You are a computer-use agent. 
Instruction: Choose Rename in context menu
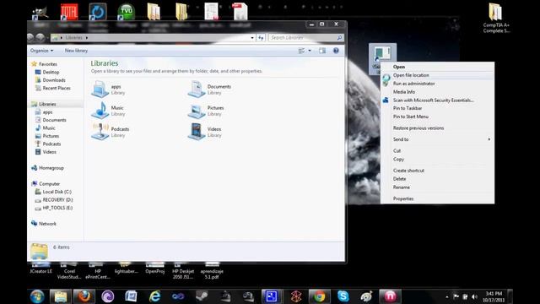(437, 187)
